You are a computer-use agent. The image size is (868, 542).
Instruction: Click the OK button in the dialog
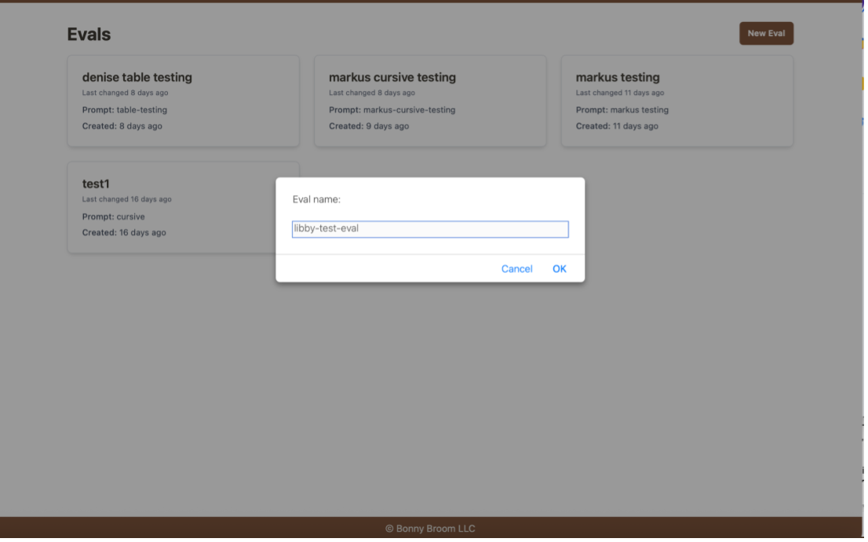[559, 269]
